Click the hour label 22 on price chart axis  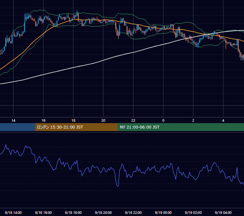coord(133,121)
